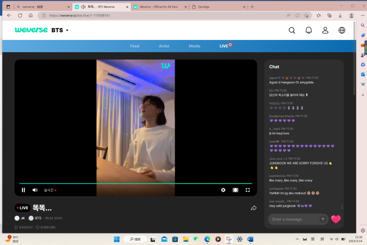This screenshot has height=245, width=367.
Task: Expand the BTS community dropdown
Action: pos(60,31)
